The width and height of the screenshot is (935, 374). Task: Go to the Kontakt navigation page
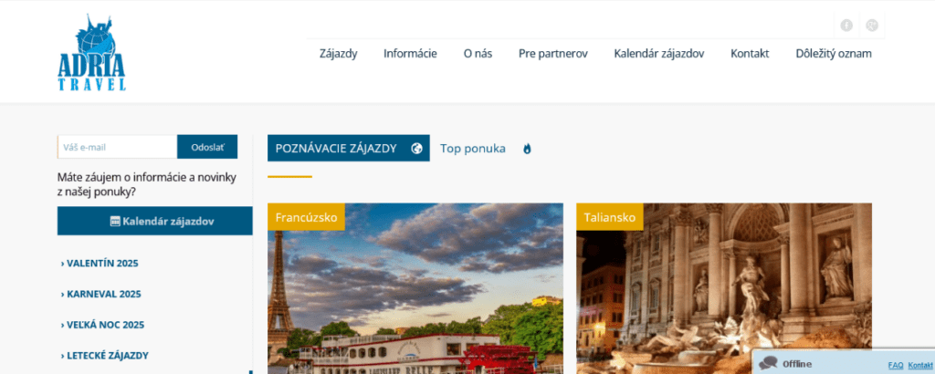(x=750, y=54)
